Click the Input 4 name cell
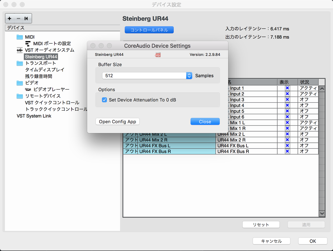Viewport: 333px width, 251px height. pyautogui.click(x=252, y=105)
